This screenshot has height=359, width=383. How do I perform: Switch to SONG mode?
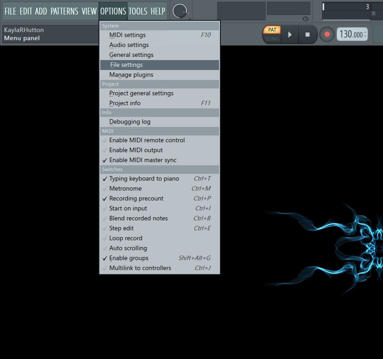coord(272,39)
